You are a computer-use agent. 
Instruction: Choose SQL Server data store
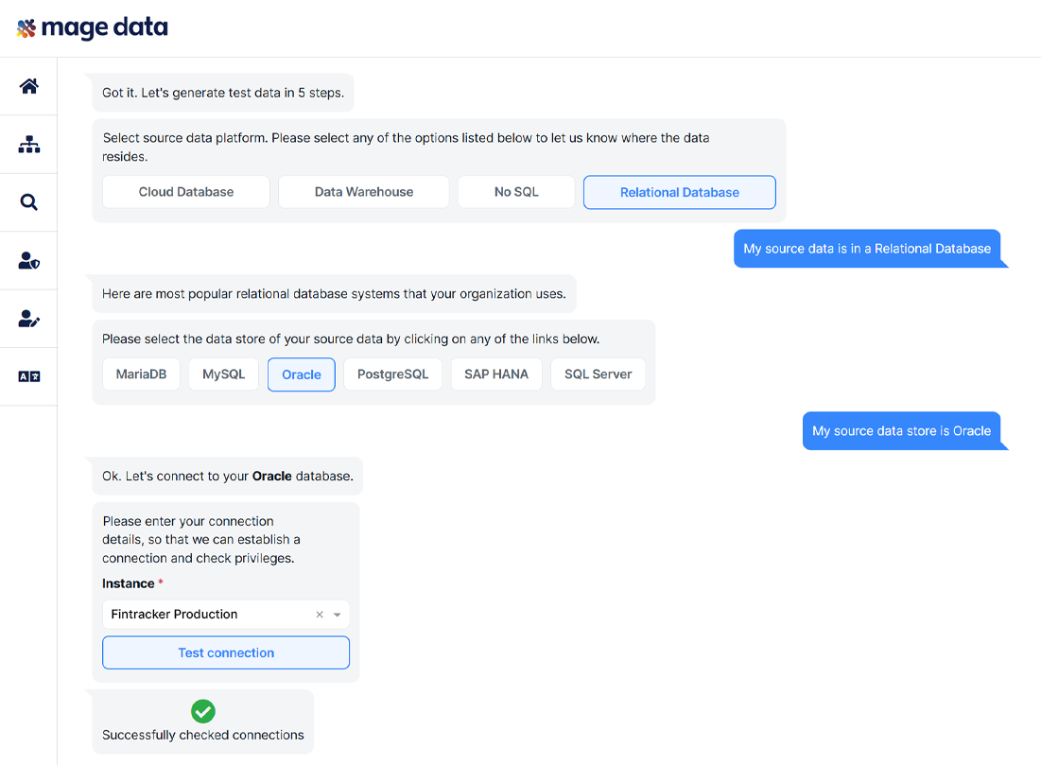pyautogui.click(x=598, y=374)
